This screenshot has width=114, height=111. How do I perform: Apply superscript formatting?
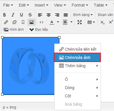(x=111, y=22)
